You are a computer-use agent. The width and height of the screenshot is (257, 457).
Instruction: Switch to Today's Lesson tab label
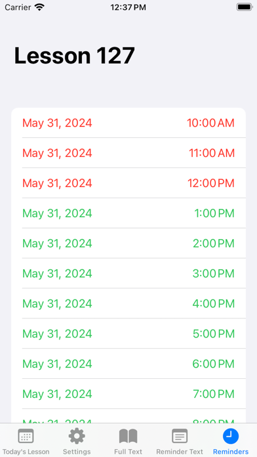26,452
